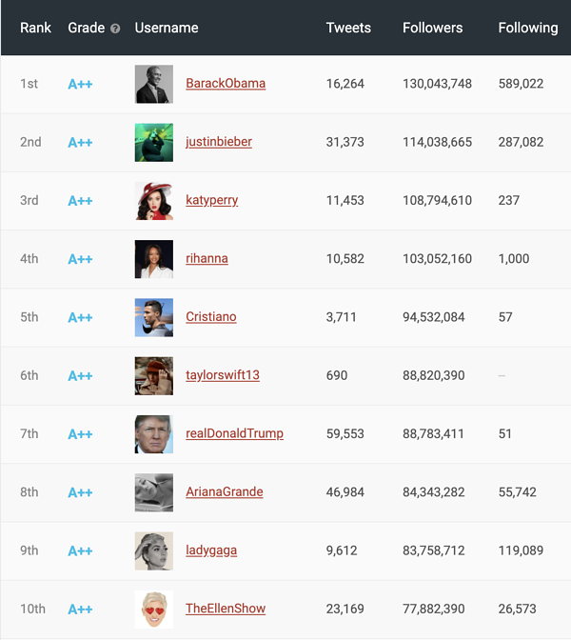The height and width of the screenshot is (640, 571).
Task: Click the ArianaGrande avatar image
Action: tap(154, 492)
